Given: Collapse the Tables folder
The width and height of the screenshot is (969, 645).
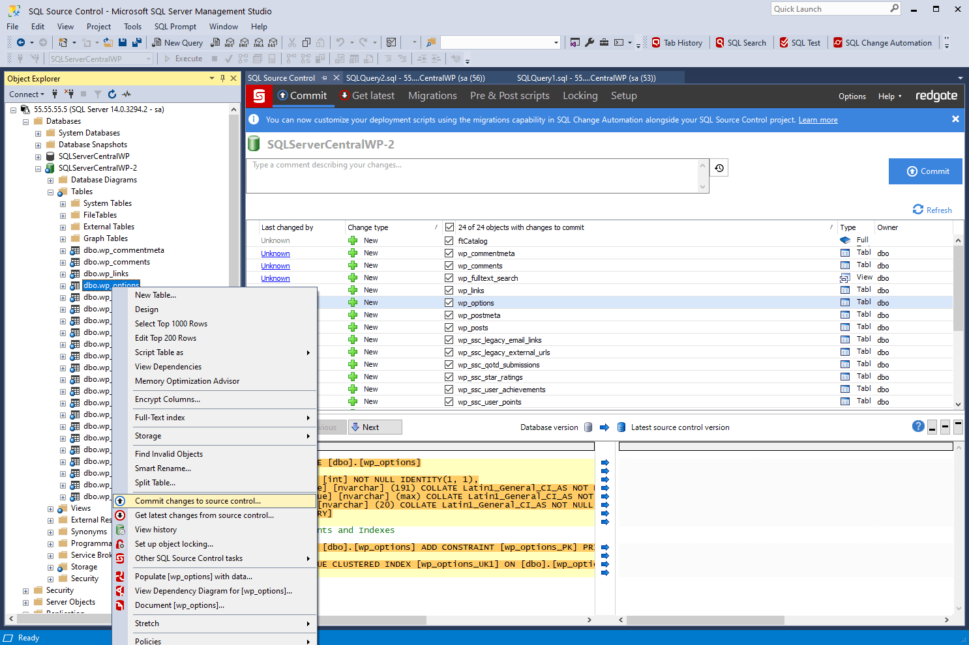Looking at the screenshot, I should (50, 191).
